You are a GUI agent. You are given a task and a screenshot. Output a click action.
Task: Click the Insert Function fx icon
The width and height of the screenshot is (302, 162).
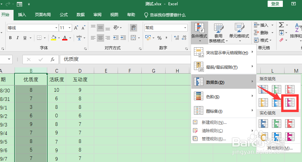[x=53, y=59]
